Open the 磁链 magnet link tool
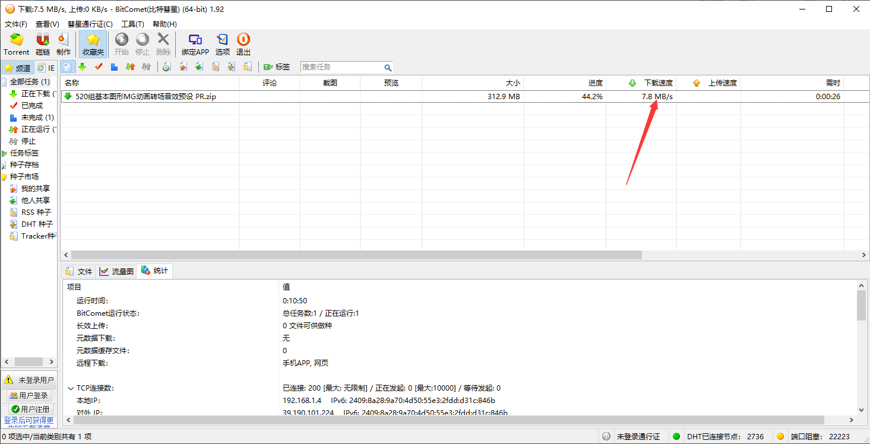The width and height of the screenshot is (870, 444). coord(43,44)
